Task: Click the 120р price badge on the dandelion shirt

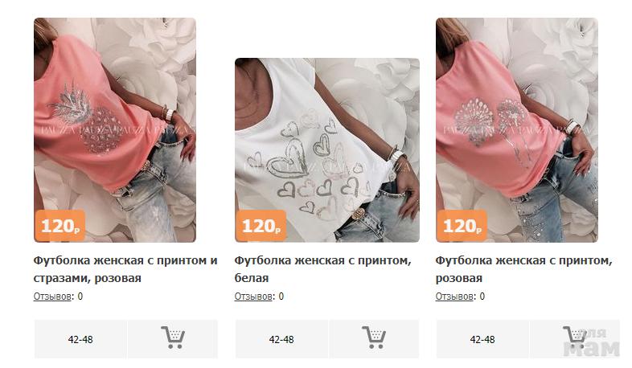Action: click(462, 226)
